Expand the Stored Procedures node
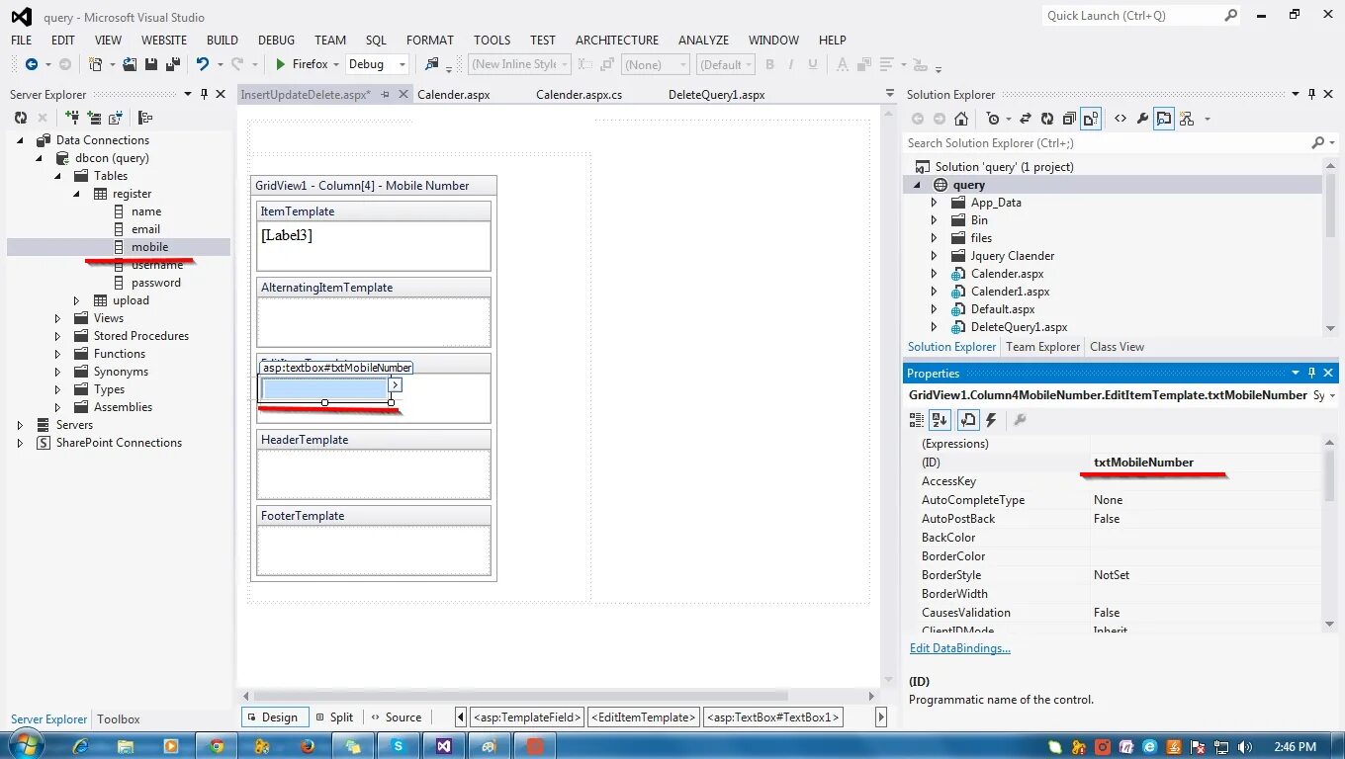Image resolution: width=1345 pixels, height=759 pixels. pyautogui.click(x=57, y=336)
